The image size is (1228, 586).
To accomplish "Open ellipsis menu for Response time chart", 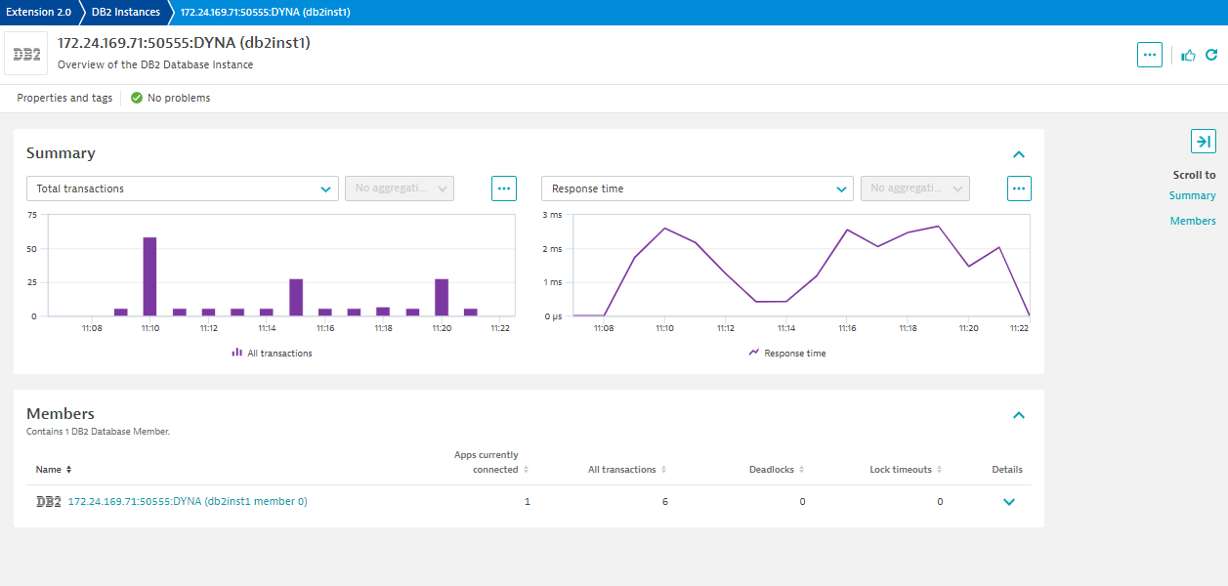I will pyautogui.click(x=1019, y=188).
